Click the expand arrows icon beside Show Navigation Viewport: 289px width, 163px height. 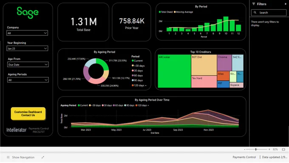(x=43, y=157)
